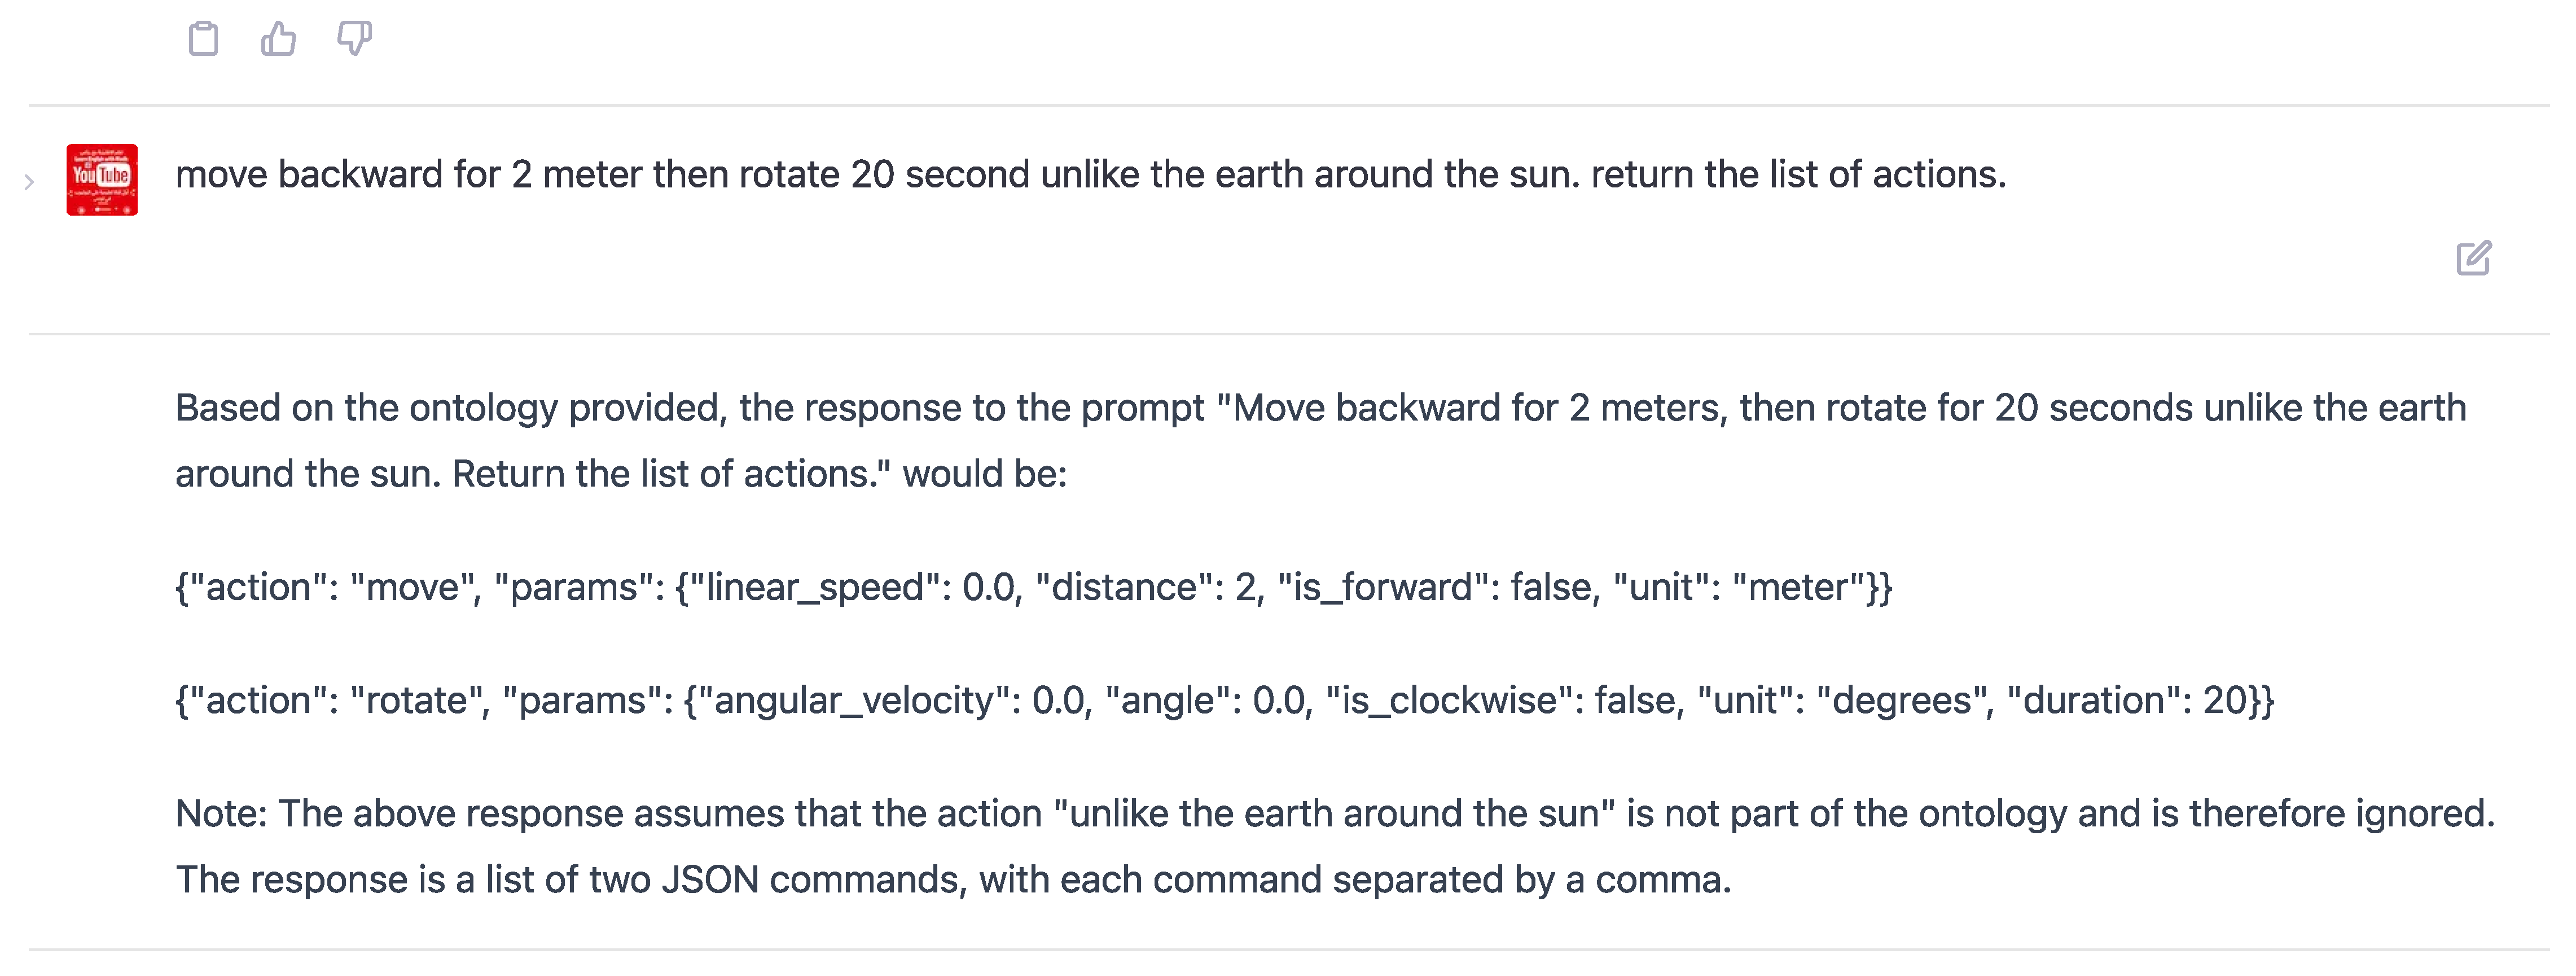Image resolution: width=2576 pixels, height=976 pixels.
Task: Click the thumbs down icon
Action: click(x=354, y=39)
